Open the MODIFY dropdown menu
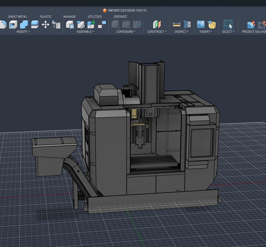Image resolution: width=266 pixels, height=247 pixels. [x=23, y=32]
